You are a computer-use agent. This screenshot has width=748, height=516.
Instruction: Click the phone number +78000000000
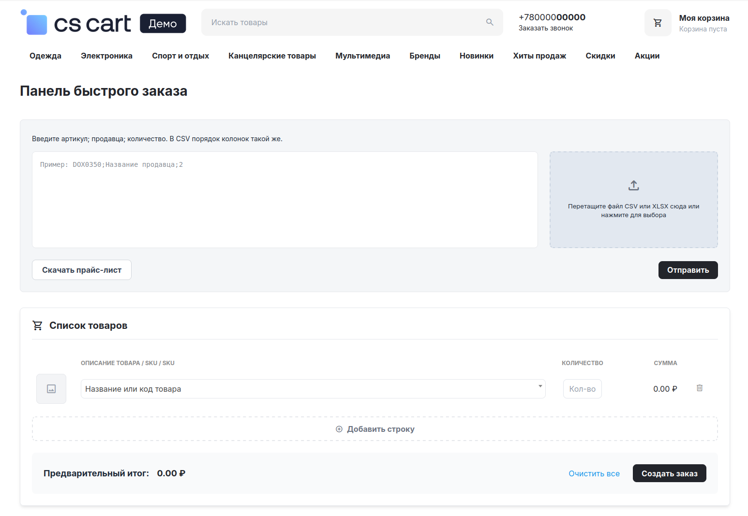pos(552,17)
